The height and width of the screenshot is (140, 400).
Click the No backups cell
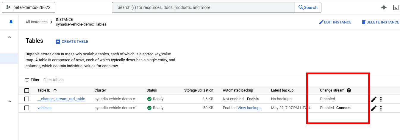click(281, 99)
